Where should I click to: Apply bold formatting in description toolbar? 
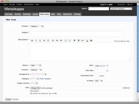click(x=32, y=40)
